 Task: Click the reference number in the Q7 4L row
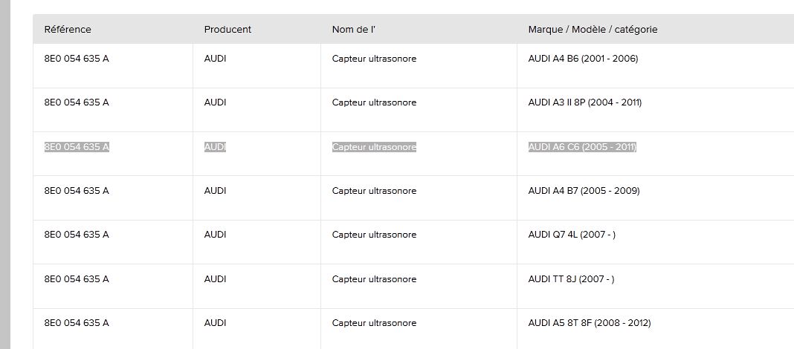pos(77,235)
